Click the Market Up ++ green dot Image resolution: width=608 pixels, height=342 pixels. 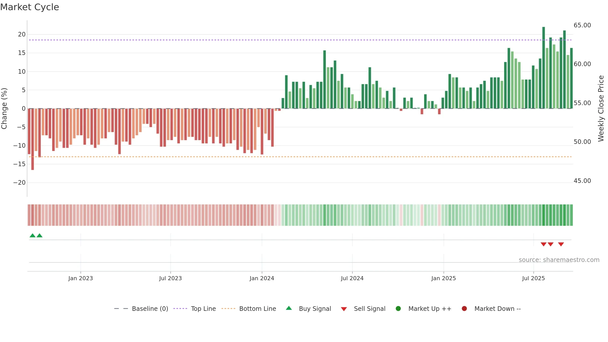[398, 309]
